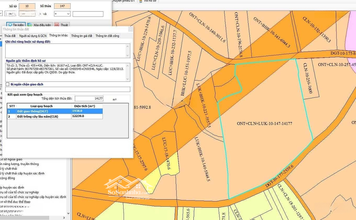This screenshot has width=356, height=220.
Task: Go to the Thông tin đất công tab
Action: click(107, 36)
